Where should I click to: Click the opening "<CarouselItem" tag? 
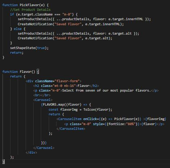click(69, 119)
